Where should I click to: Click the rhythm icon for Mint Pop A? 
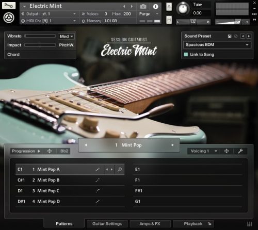[98, 170]
